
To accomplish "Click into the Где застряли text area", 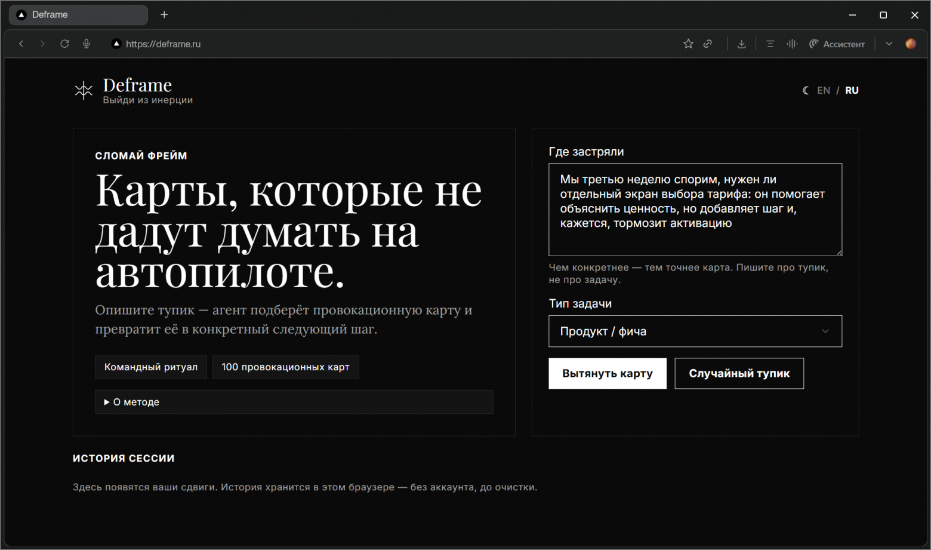I will click(695, 210).
